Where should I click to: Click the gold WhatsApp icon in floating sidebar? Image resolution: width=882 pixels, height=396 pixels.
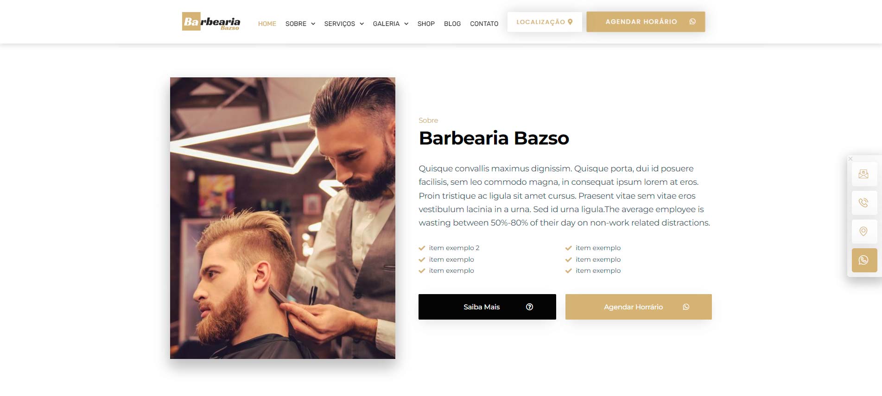tap(864, 260)
